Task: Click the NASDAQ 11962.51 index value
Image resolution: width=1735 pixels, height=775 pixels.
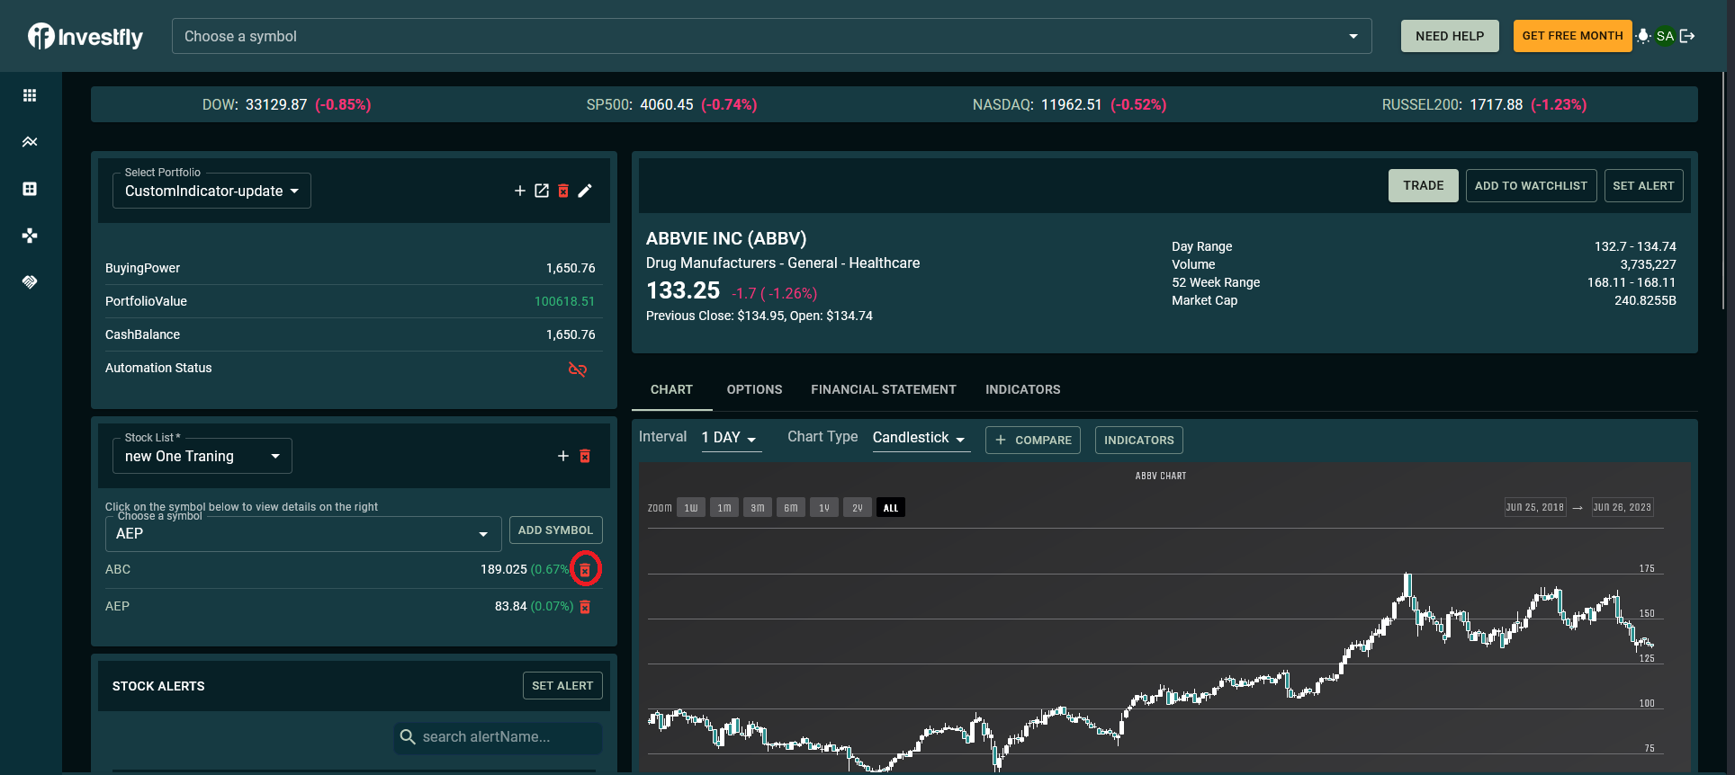Action: (x=1072, y=104)
